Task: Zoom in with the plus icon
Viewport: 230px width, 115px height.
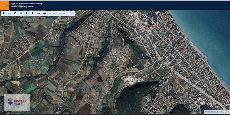Action: click(x=4, y=13)
